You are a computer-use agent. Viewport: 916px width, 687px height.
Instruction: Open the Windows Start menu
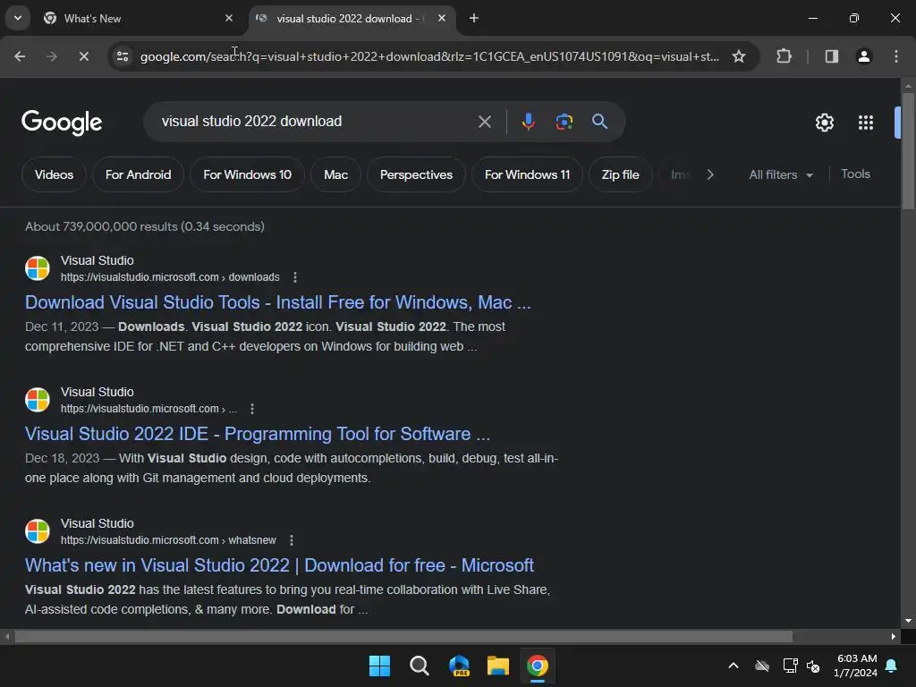pyautogui.click(x=379, y=666)
